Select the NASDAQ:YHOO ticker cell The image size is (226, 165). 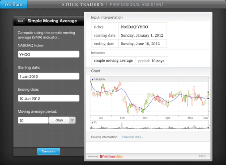tap(142, 27)
